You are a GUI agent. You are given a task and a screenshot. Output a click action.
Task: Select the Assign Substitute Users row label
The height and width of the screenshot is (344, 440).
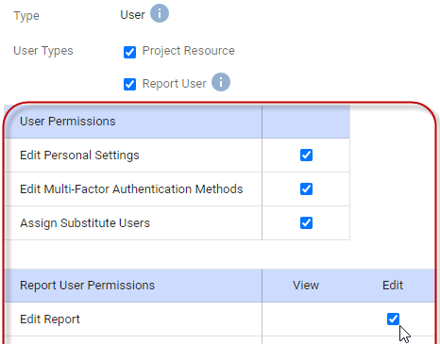pos(85,223)
